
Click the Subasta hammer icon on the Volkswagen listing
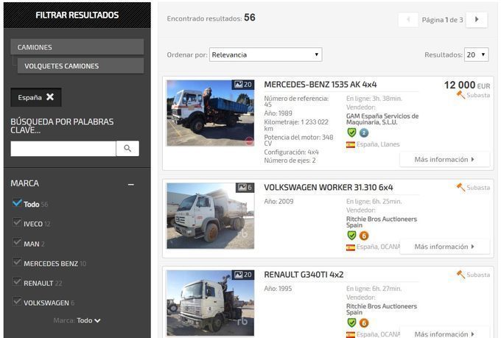[x=460, y=187]
